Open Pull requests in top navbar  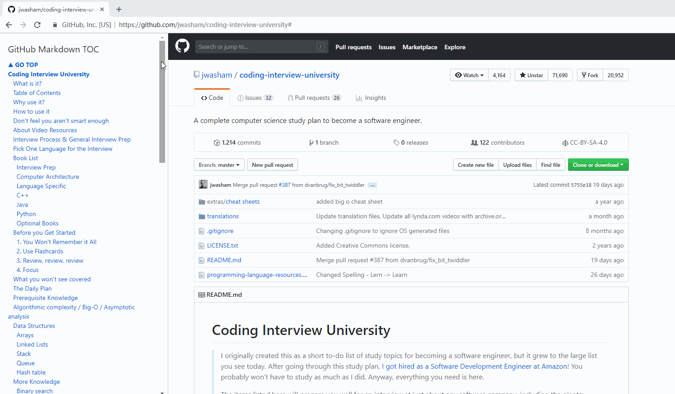(x=353, y=47)
